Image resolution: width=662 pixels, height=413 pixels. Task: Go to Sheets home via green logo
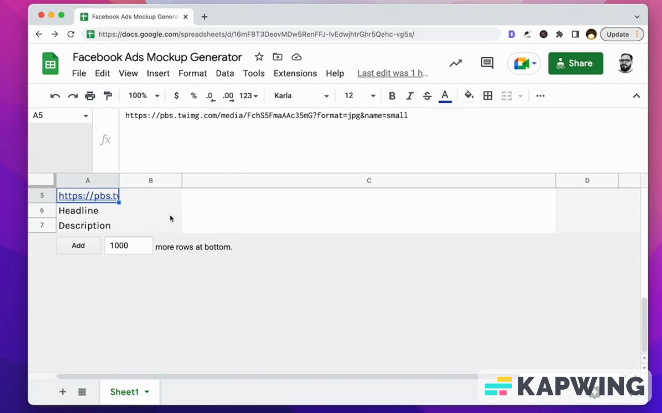click(50, 64)
